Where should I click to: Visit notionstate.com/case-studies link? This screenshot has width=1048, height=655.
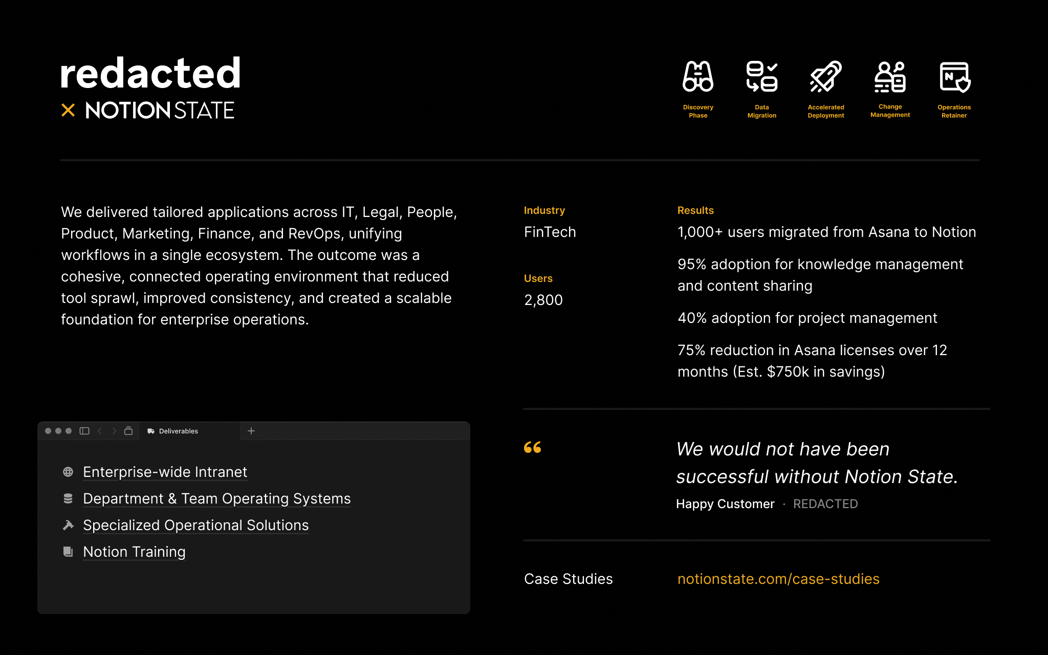tap(778, 579)
